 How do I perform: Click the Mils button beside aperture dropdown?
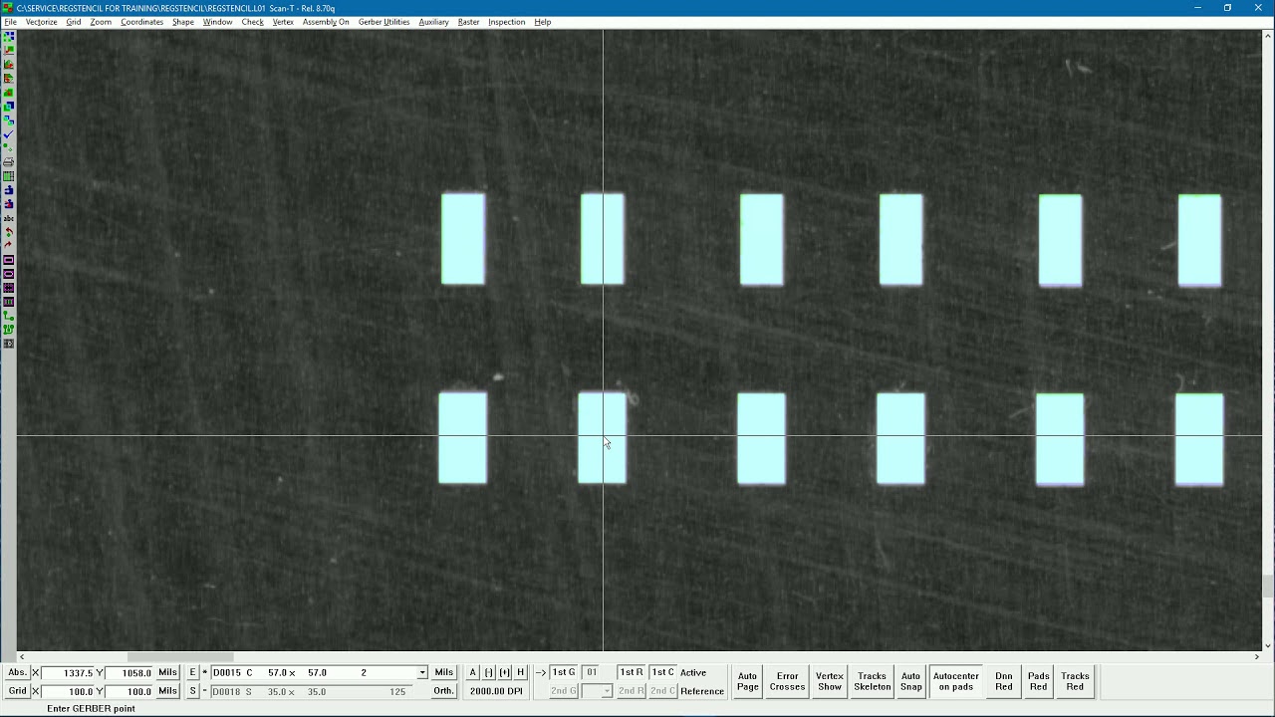point(444,672)
